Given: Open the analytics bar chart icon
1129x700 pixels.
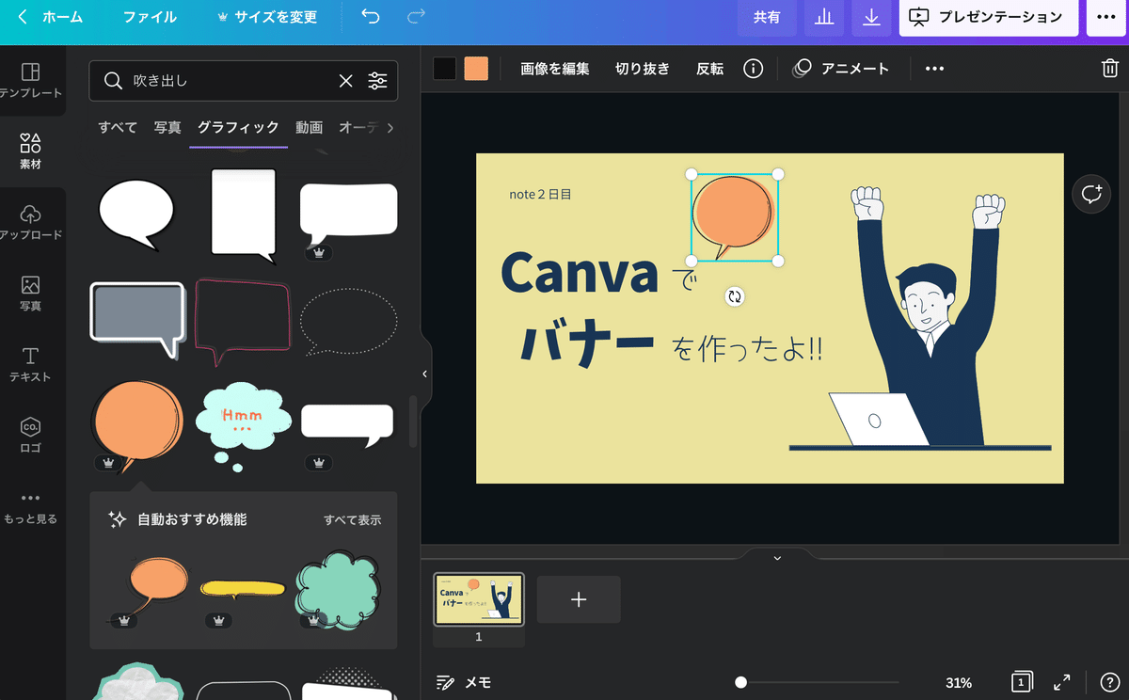Looking at the screenshot, I should (824, 17).
